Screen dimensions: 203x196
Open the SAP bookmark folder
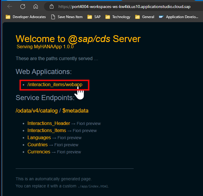[94, 17]
